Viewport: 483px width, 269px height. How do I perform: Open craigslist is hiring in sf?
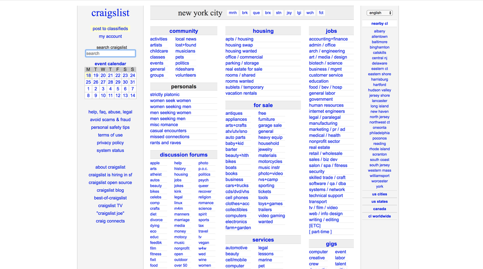point(110,175)
